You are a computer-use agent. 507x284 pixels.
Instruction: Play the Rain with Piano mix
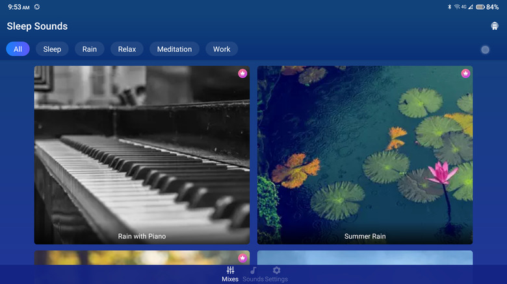pos(142,155)
